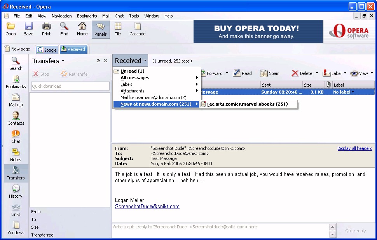Open the Notes panel icon
Viewport: 377px width, 240px height.
click(16, 152)
